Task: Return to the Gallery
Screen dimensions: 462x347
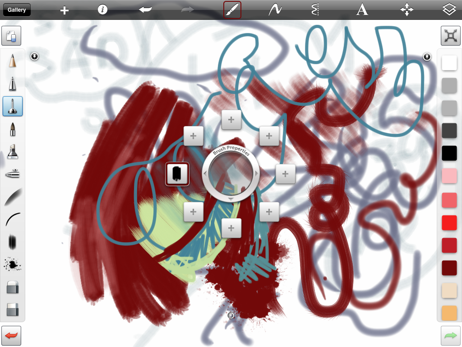Action: tap(16, 9)
